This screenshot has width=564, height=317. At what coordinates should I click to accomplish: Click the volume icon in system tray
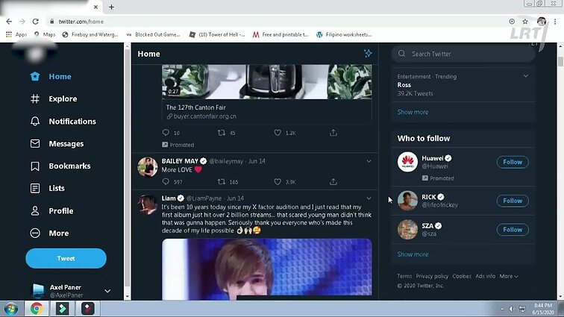(x=512, y=309)
